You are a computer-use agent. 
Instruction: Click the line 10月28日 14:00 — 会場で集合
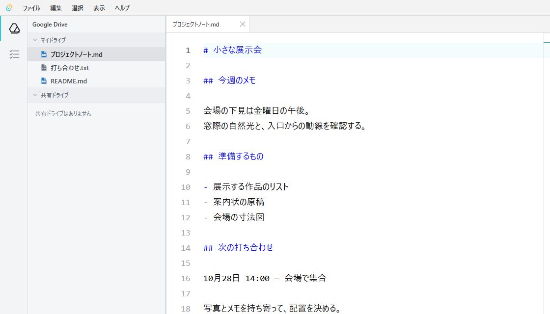tap(265, 278)
